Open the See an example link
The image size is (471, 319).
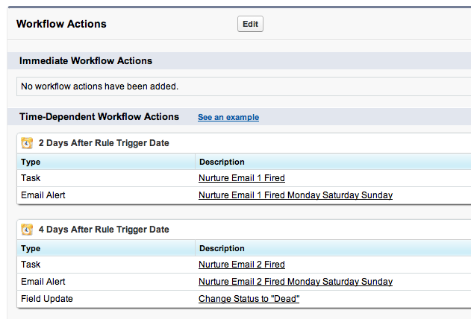(228, 117)
